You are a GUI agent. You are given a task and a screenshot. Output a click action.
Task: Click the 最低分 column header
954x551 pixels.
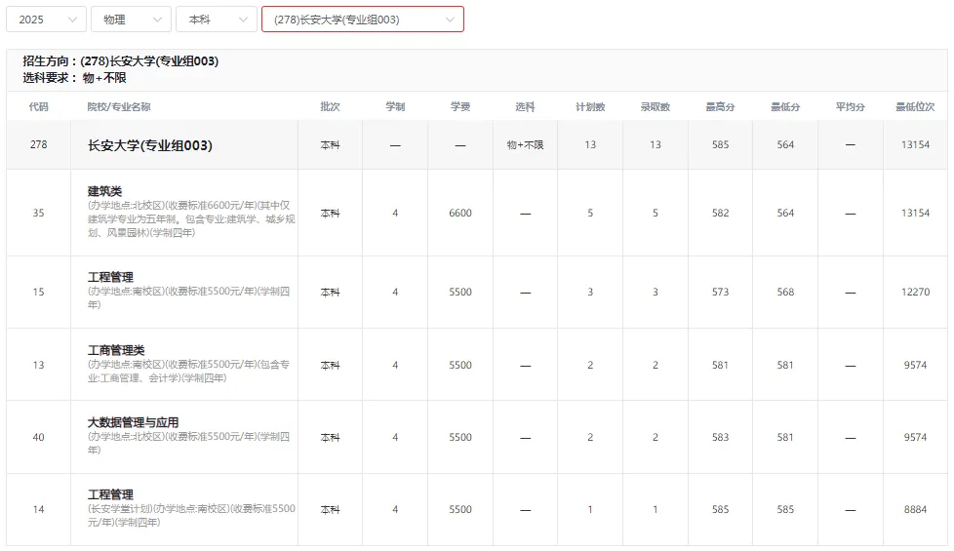click(785, 107)
